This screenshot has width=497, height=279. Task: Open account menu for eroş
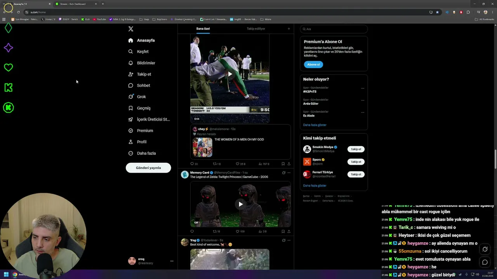(x=151, y=261)
